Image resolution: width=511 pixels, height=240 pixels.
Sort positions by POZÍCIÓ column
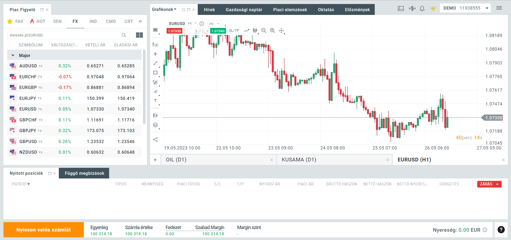(20, 184)
